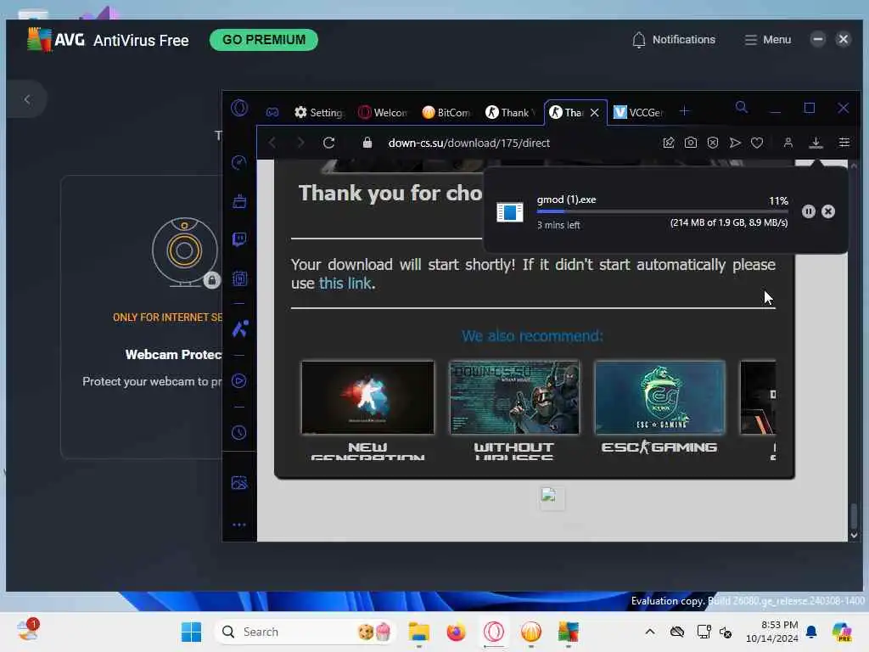Open Twitch panel in sidebar
This screenshot has width=869, height=652.
click(x=239, y=239)
